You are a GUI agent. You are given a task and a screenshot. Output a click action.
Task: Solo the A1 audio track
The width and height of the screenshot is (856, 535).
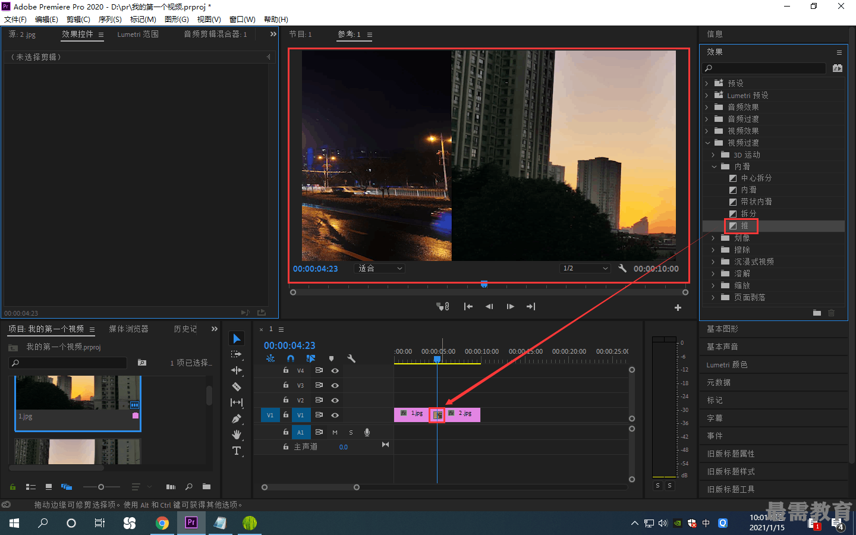click(x=351, y=432)
